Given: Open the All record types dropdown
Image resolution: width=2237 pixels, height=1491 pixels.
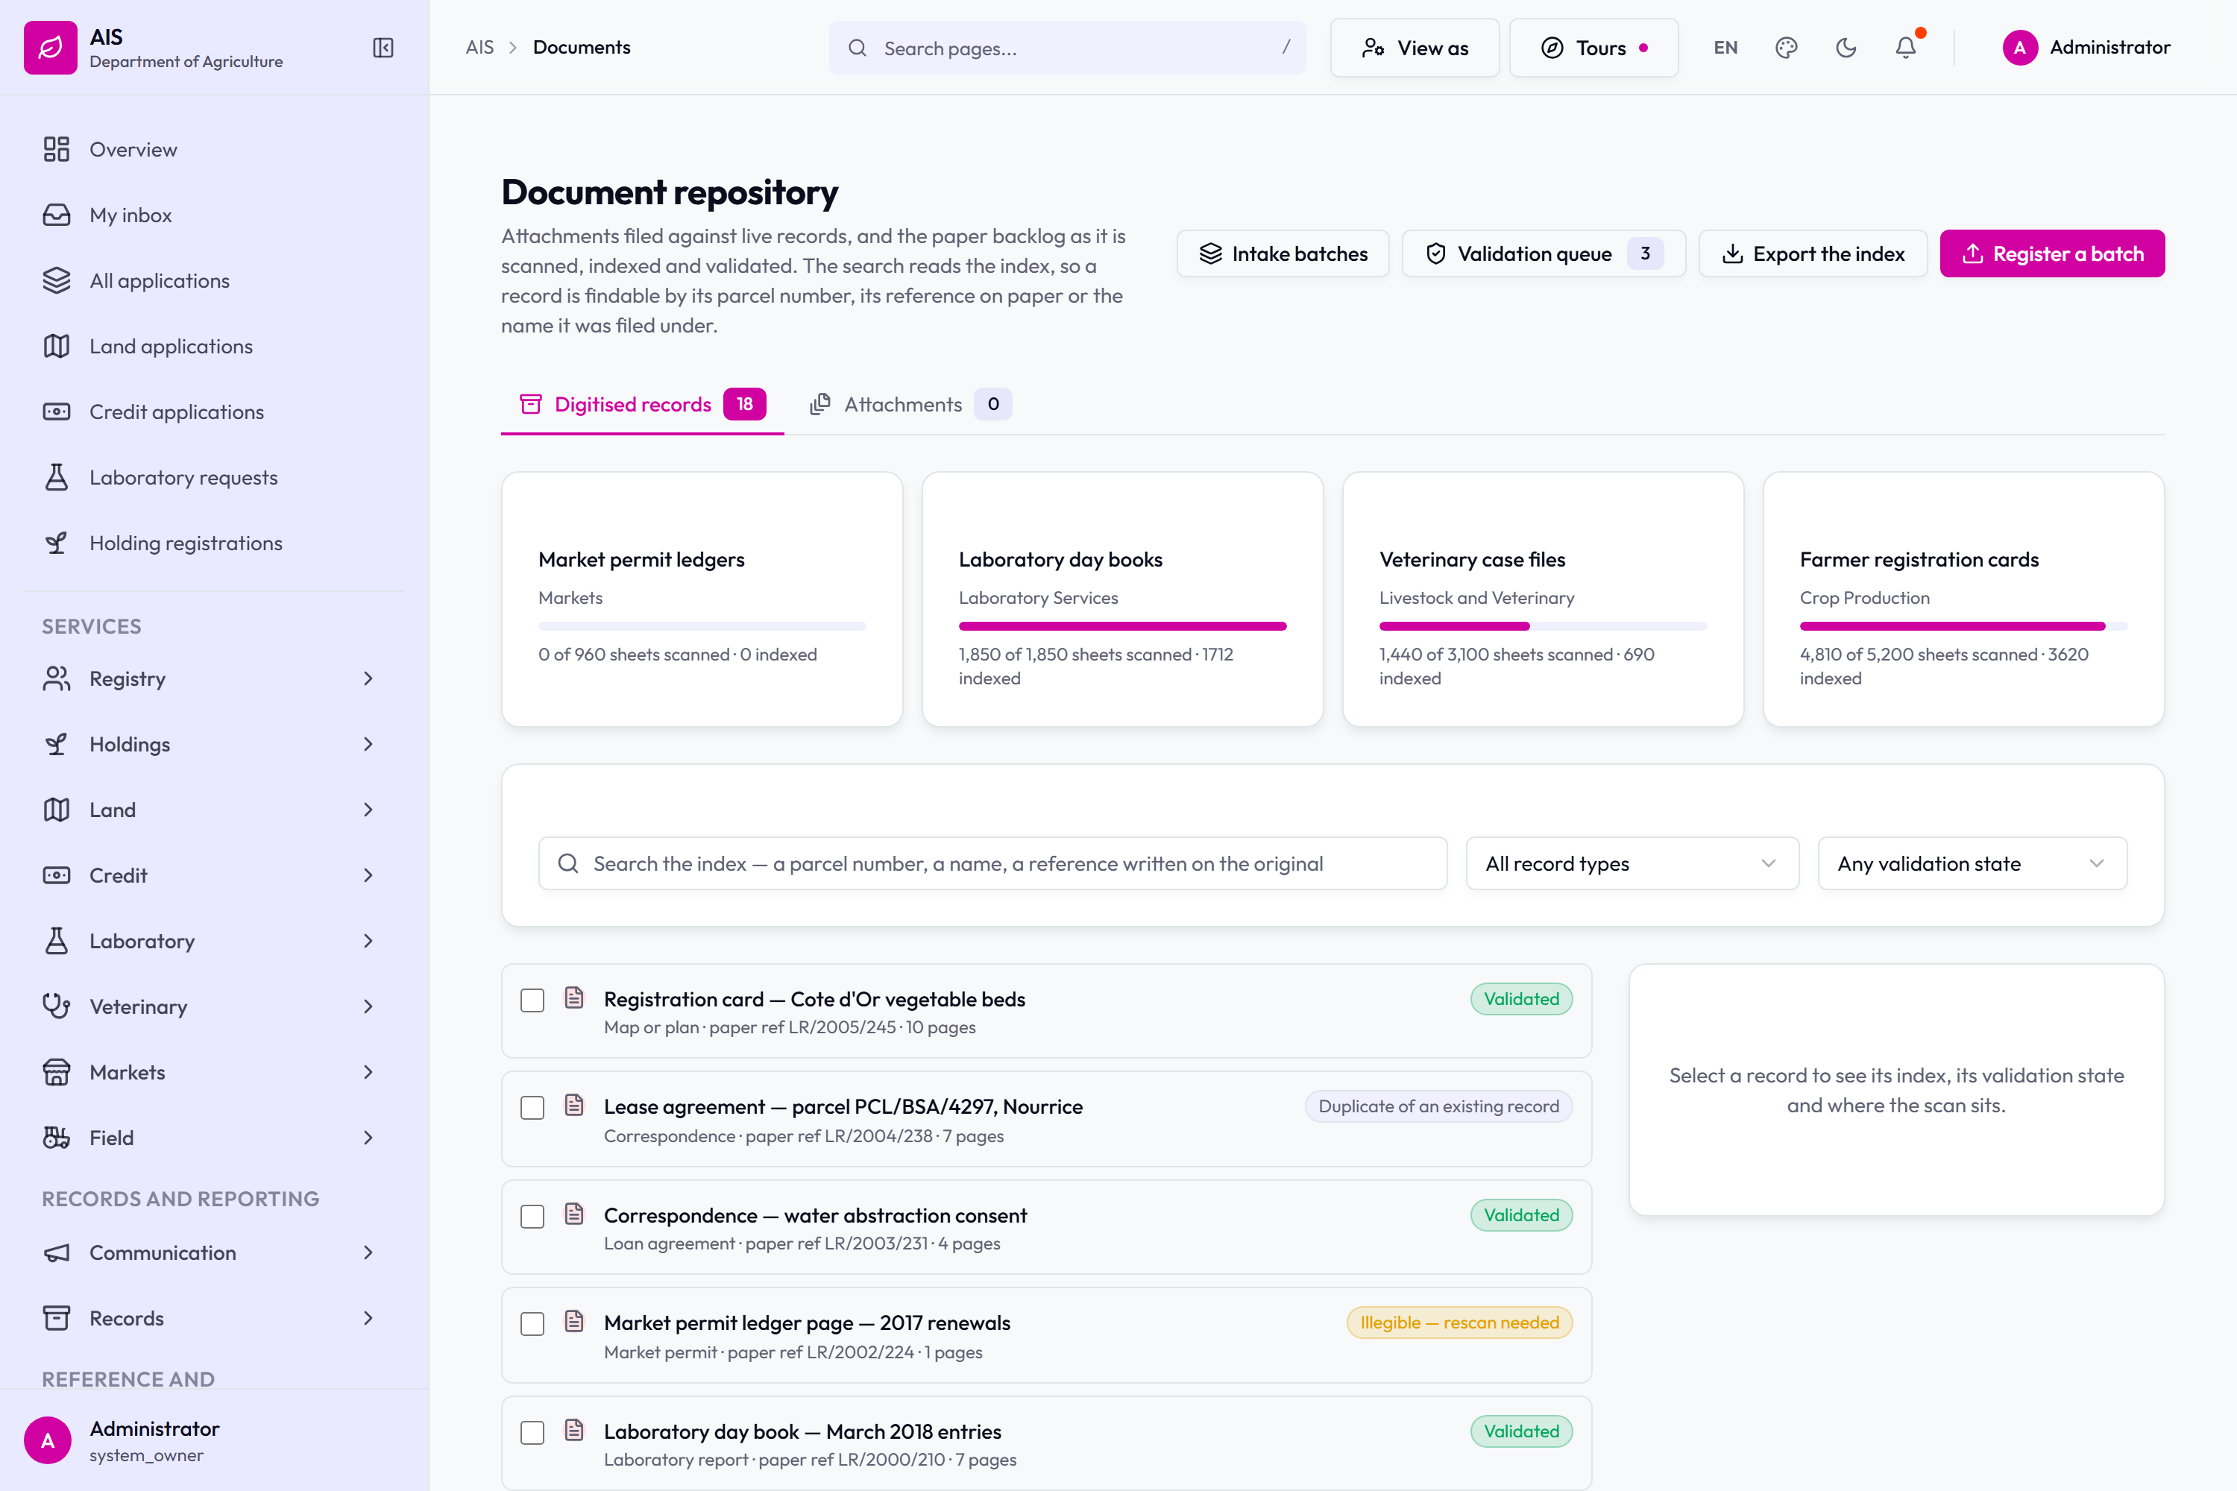Looking at the screenshot, I should (1632, 863).
